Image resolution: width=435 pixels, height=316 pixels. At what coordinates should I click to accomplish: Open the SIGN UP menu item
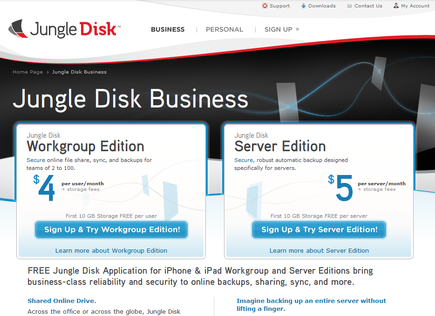coord(278,29)
